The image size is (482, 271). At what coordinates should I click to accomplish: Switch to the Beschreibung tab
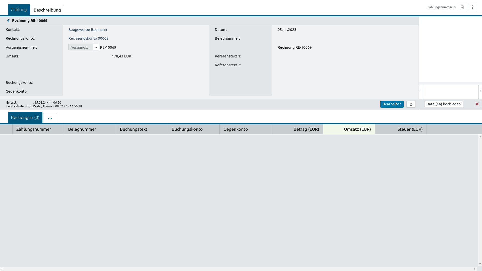(x=47, y=10)
